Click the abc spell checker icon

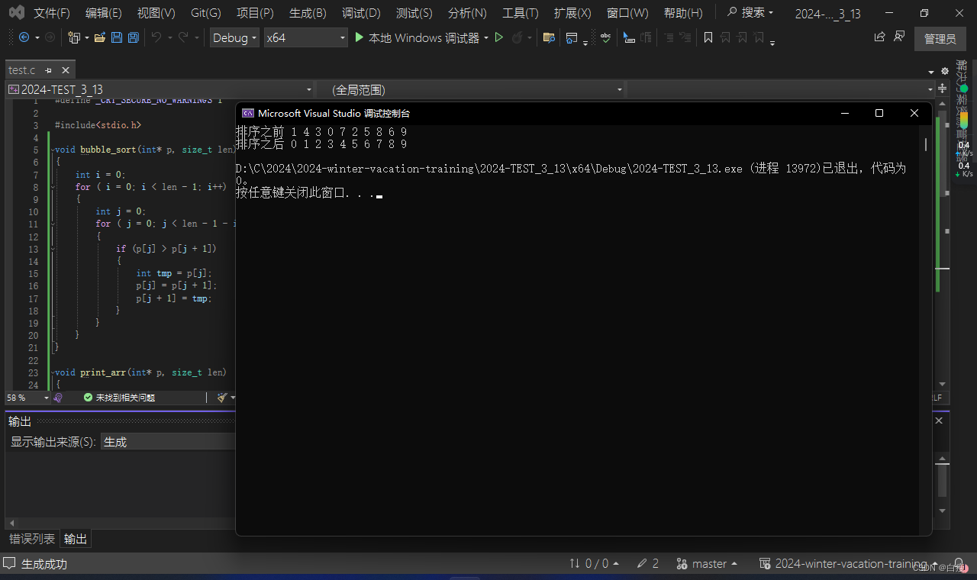(605, 37)
